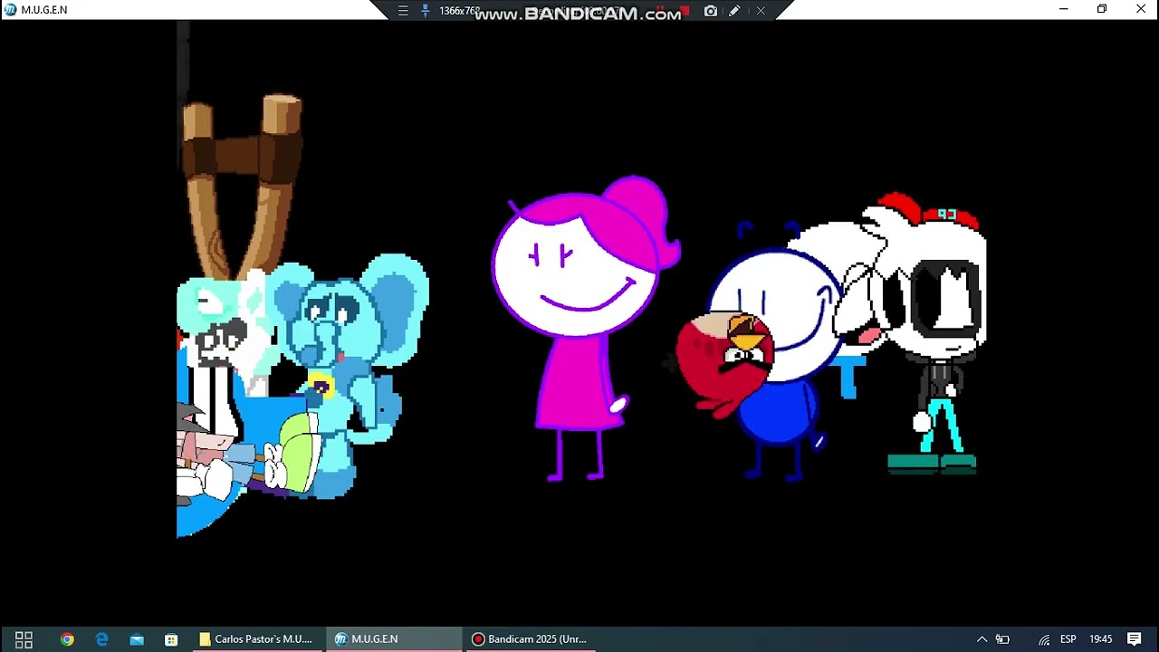Image resolution: width=1159 pixels, height=652 pixels.
Task: Open Windows Task View
Action: point(24,639)
